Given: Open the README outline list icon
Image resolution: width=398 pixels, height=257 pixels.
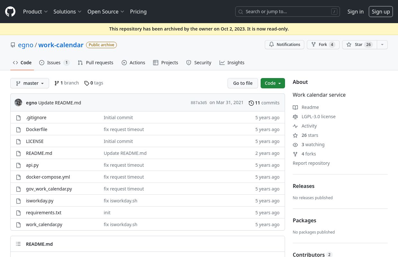Looking at the screenshot, I should pyautogui.click(x=19, y=244).
